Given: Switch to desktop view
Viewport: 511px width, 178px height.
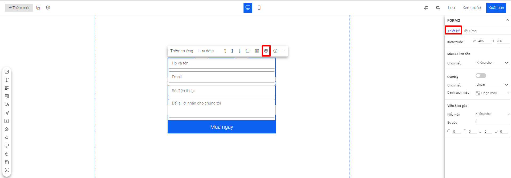Looking at the screenshot, I should (x=248, y=8).
